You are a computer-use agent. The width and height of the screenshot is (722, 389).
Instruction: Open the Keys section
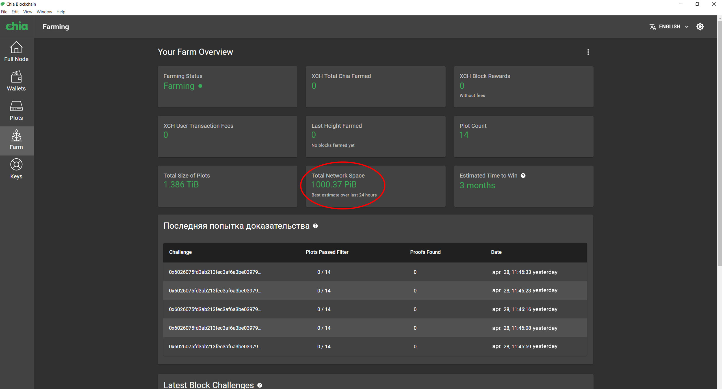pyautogui.click(x=16, y=169)
